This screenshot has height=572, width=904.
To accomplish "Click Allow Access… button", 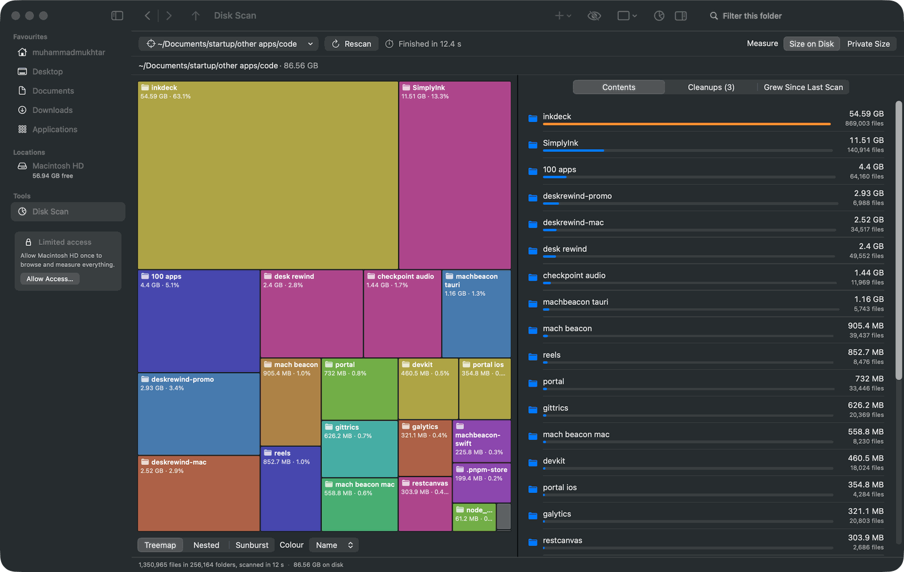I will click(50, 279).
